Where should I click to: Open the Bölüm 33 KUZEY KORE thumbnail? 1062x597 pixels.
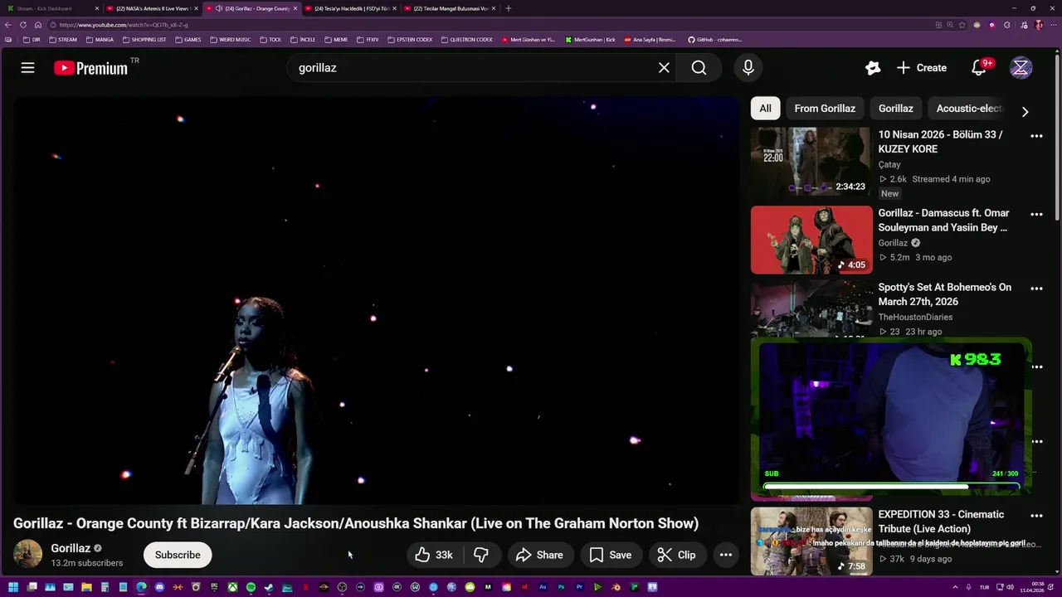coord(811,162)
